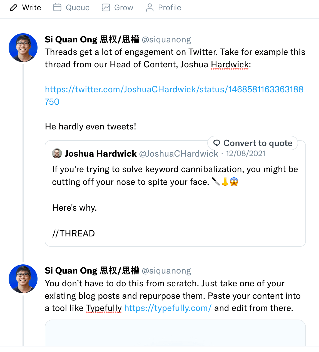Click the Grow chart icon
This screenshot has height=352, width=319.
click(x=105, y=7)
